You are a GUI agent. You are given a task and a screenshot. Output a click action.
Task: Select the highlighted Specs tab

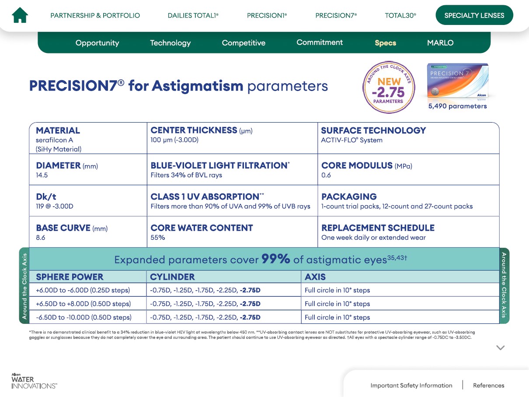click(385, 43)
